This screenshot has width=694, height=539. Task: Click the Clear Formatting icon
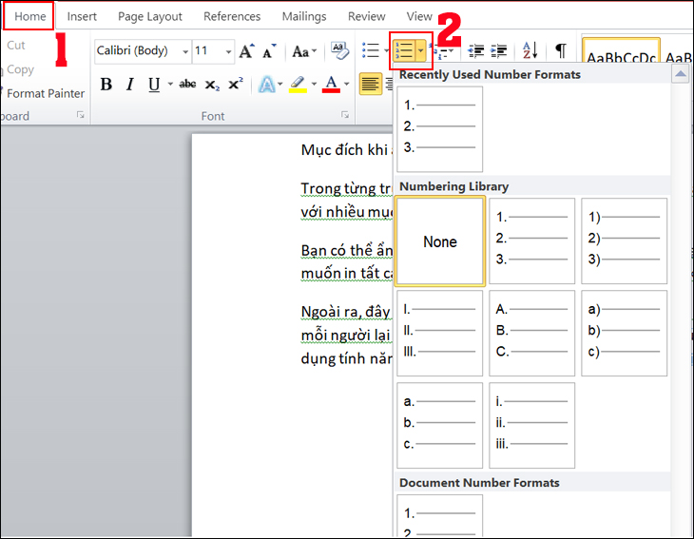339,51
